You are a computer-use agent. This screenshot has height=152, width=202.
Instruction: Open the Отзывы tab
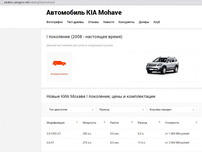pyautogui.click(x=93, y=22)
